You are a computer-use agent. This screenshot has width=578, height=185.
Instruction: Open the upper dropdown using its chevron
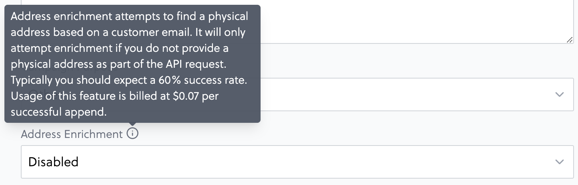(560, 94)
